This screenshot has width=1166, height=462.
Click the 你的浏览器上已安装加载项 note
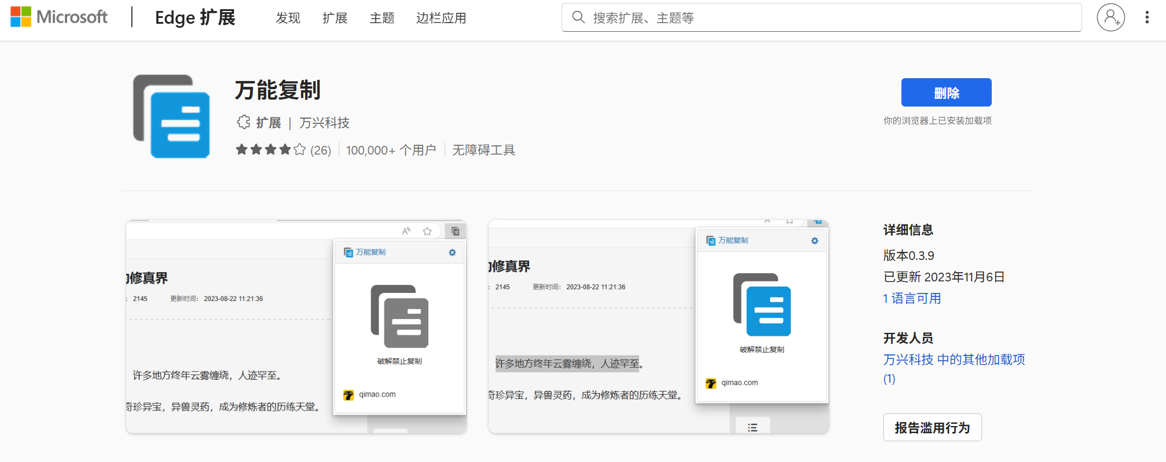pos(937,120)
